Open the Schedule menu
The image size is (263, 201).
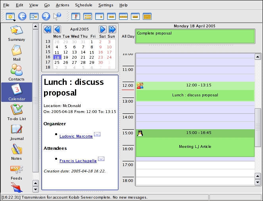click(83, 5)
